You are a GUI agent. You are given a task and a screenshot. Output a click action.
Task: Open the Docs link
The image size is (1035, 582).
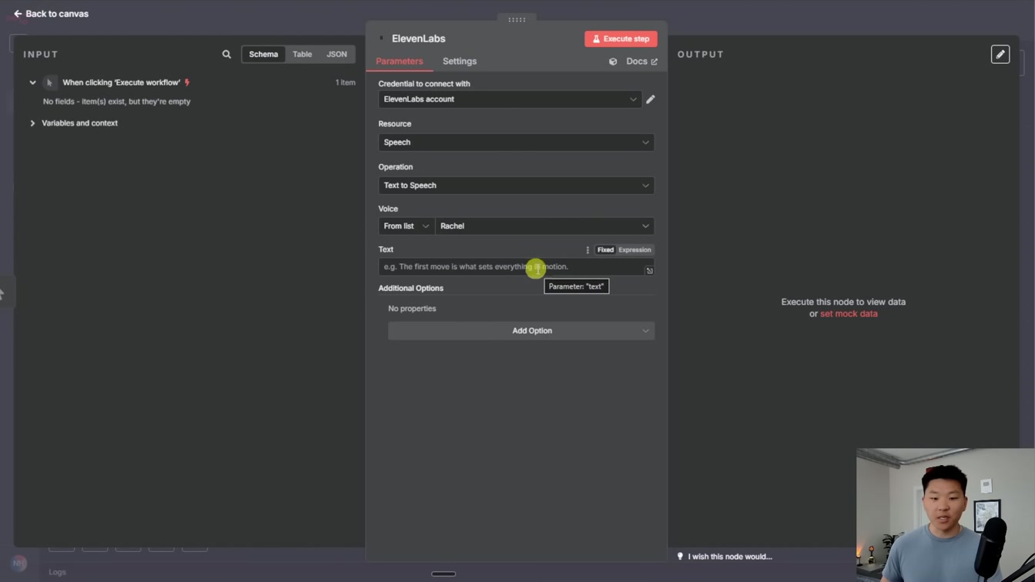click(x=641, y=62)
